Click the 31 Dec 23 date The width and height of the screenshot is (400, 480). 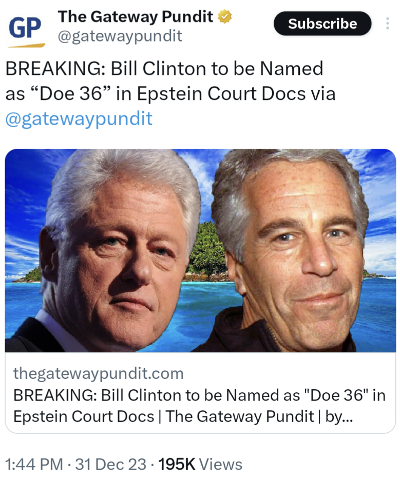click(x=110, y=464)
